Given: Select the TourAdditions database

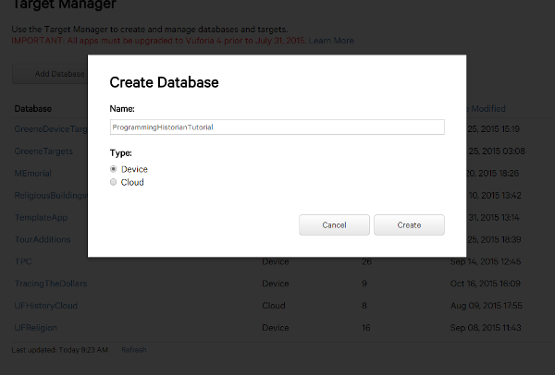Looking at the screenshot, I should 43,239.
